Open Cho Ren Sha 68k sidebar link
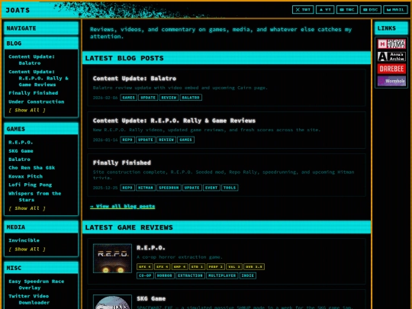 click(x=32, y=168)
